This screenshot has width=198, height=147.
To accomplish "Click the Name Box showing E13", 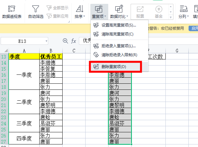I will (x=24, y=41).
